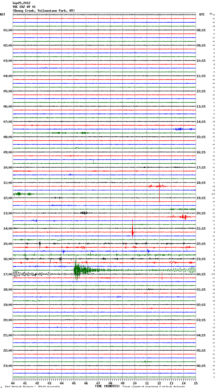Click the 23:15 UTC time label

[201, 259]
